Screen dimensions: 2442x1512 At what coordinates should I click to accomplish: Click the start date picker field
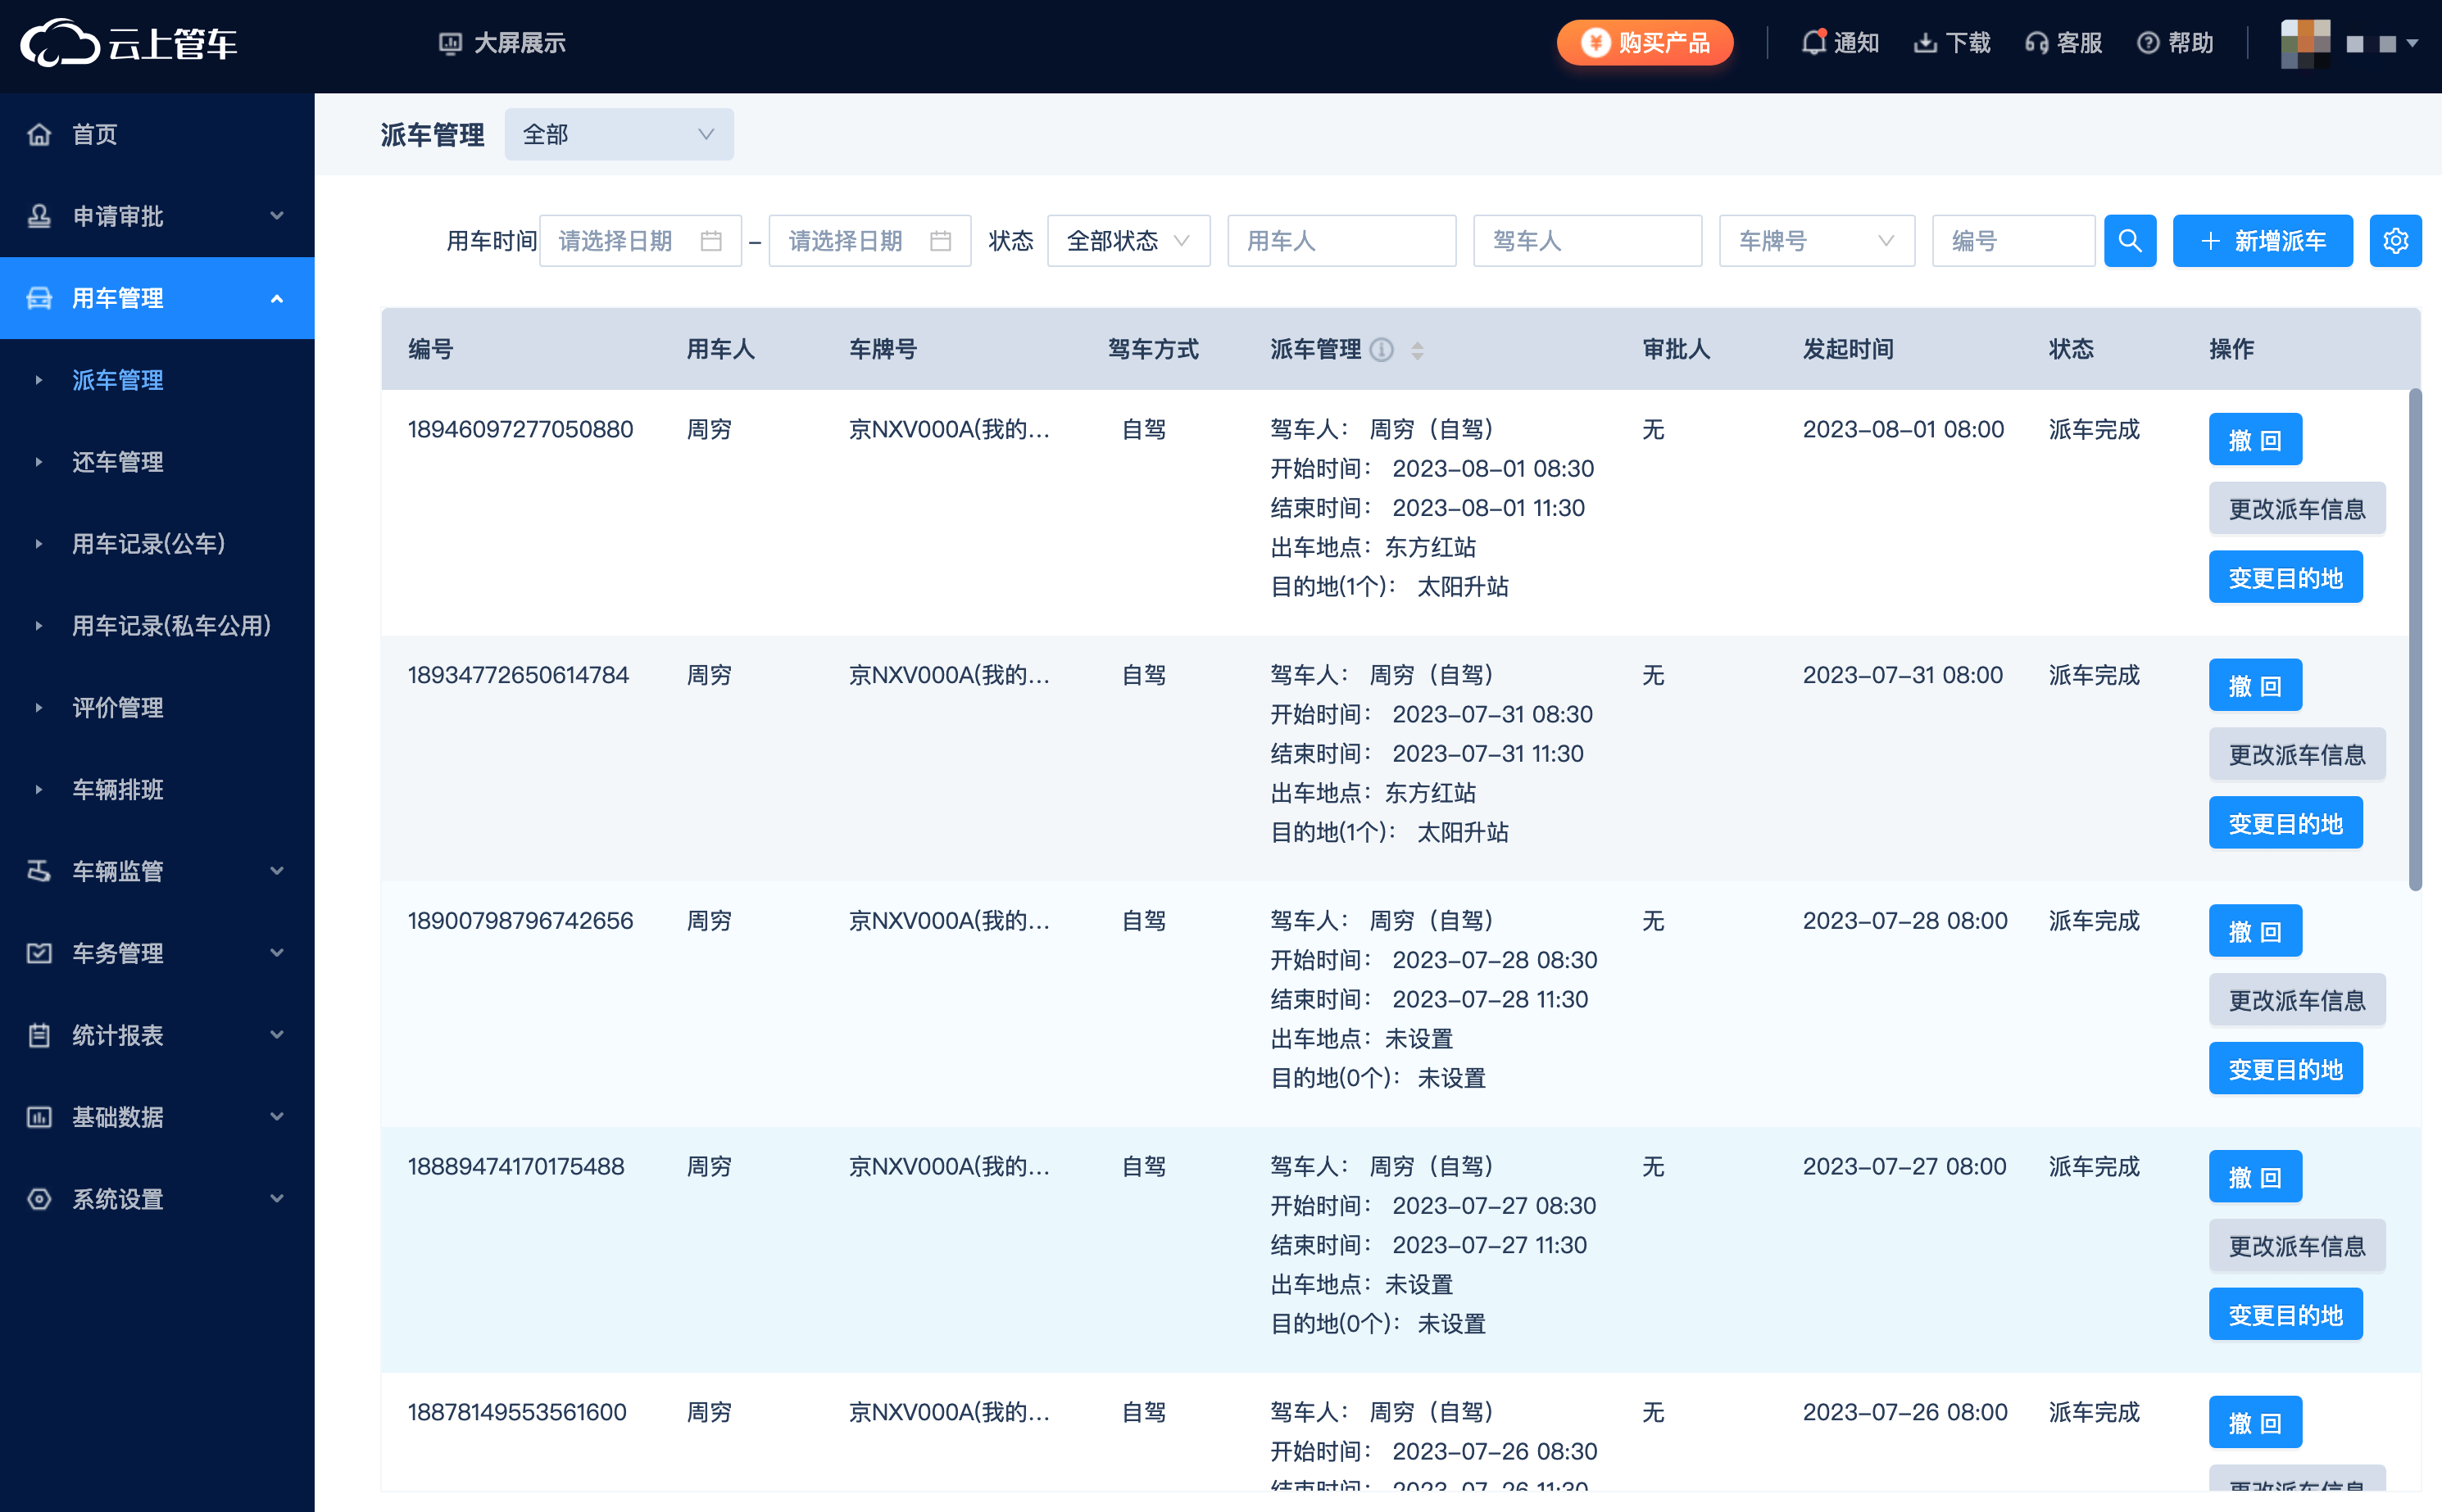click(x=640, y=241)
